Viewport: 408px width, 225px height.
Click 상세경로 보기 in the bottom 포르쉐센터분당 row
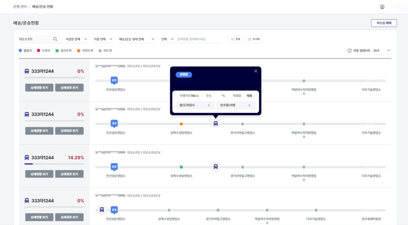tap(69, 217)
